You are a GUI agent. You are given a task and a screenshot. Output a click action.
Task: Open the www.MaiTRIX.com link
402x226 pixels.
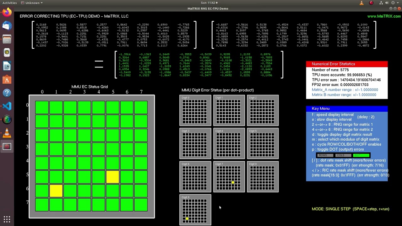point(384,16)
